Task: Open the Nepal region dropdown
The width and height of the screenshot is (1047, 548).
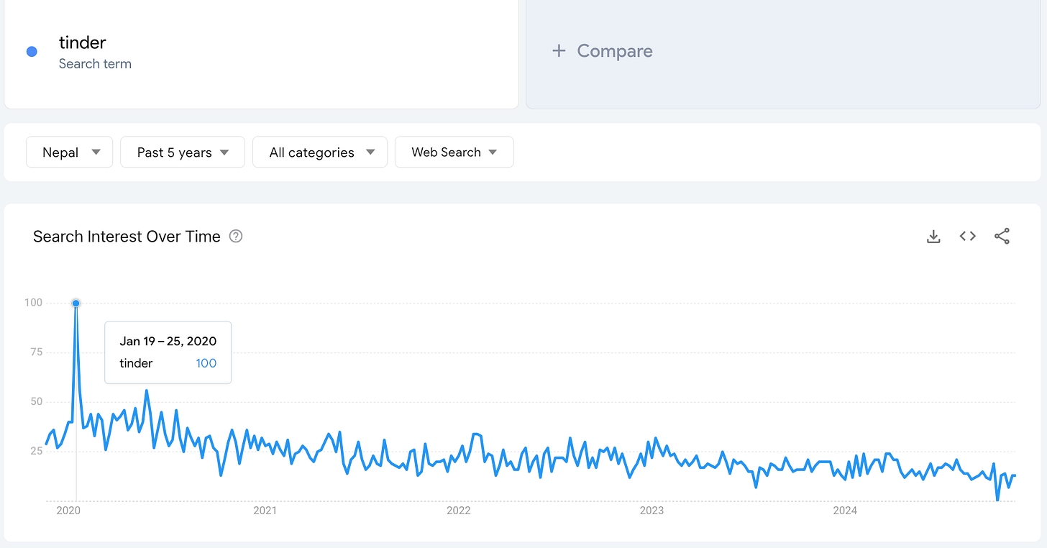Action: (x=70, y=152)
